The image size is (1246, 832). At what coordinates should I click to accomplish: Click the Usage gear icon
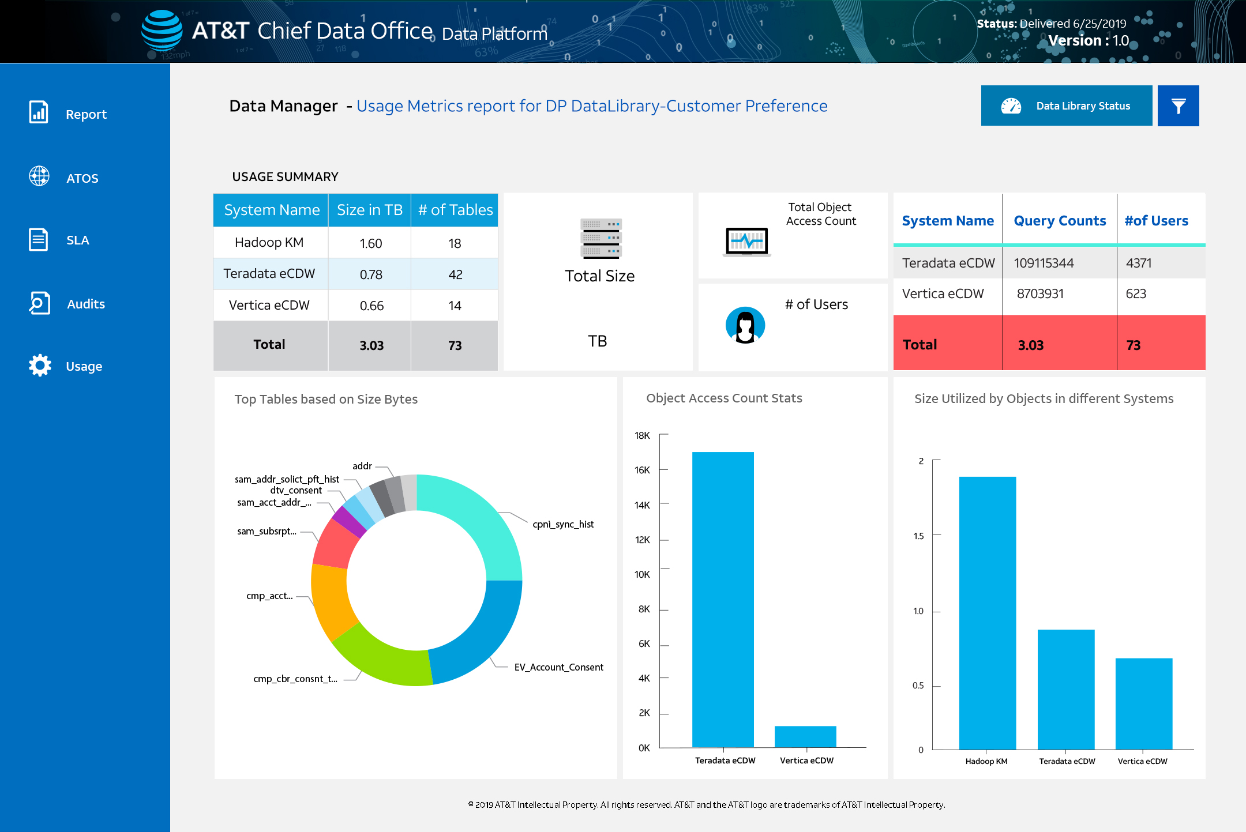40,365
